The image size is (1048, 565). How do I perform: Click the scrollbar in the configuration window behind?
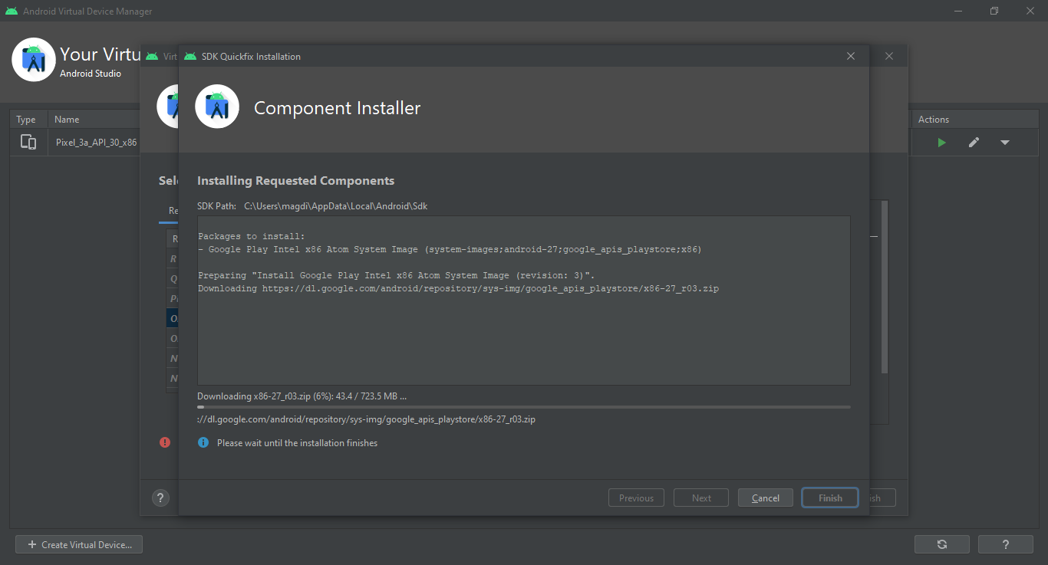[885, 287]
